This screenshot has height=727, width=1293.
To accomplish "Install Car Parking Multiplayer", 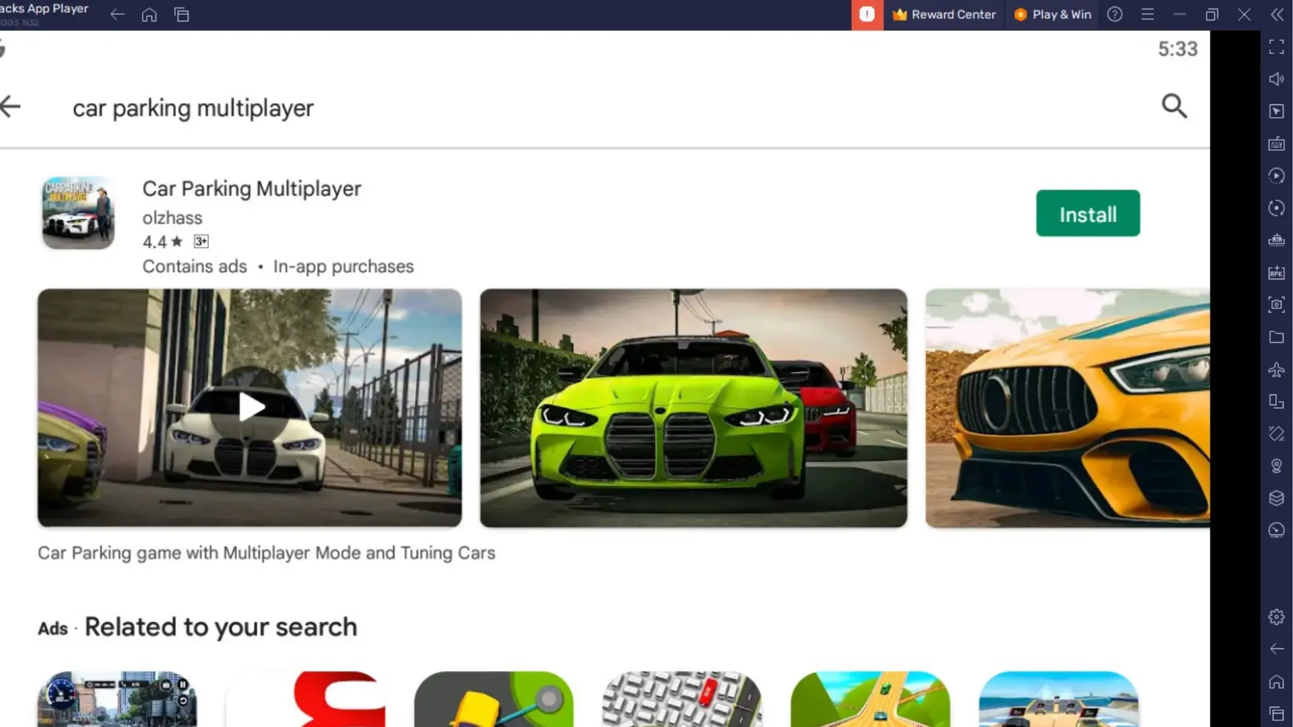I will point(1088,213).
